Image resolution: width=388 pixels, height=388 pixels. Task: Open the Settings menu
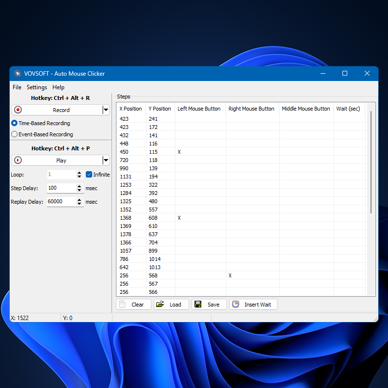click(37, 87)
